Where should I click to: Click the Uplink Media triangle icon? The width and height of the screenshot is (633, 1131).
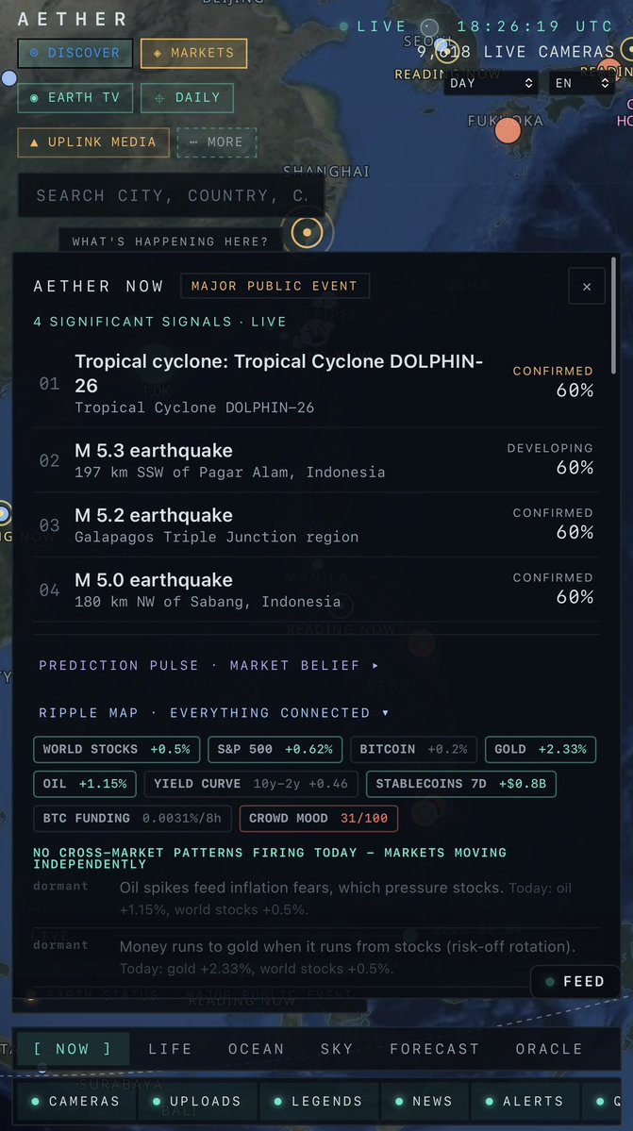click(x=34, y=142)
